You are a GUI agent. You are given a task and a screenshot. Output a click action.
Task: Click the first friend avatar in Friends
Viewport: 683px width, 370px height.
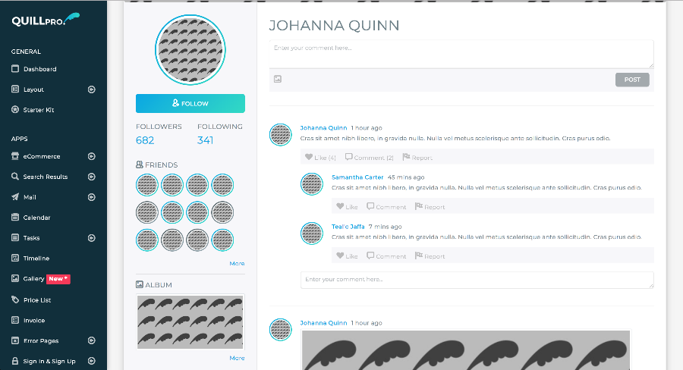click(x=146, y=185)
